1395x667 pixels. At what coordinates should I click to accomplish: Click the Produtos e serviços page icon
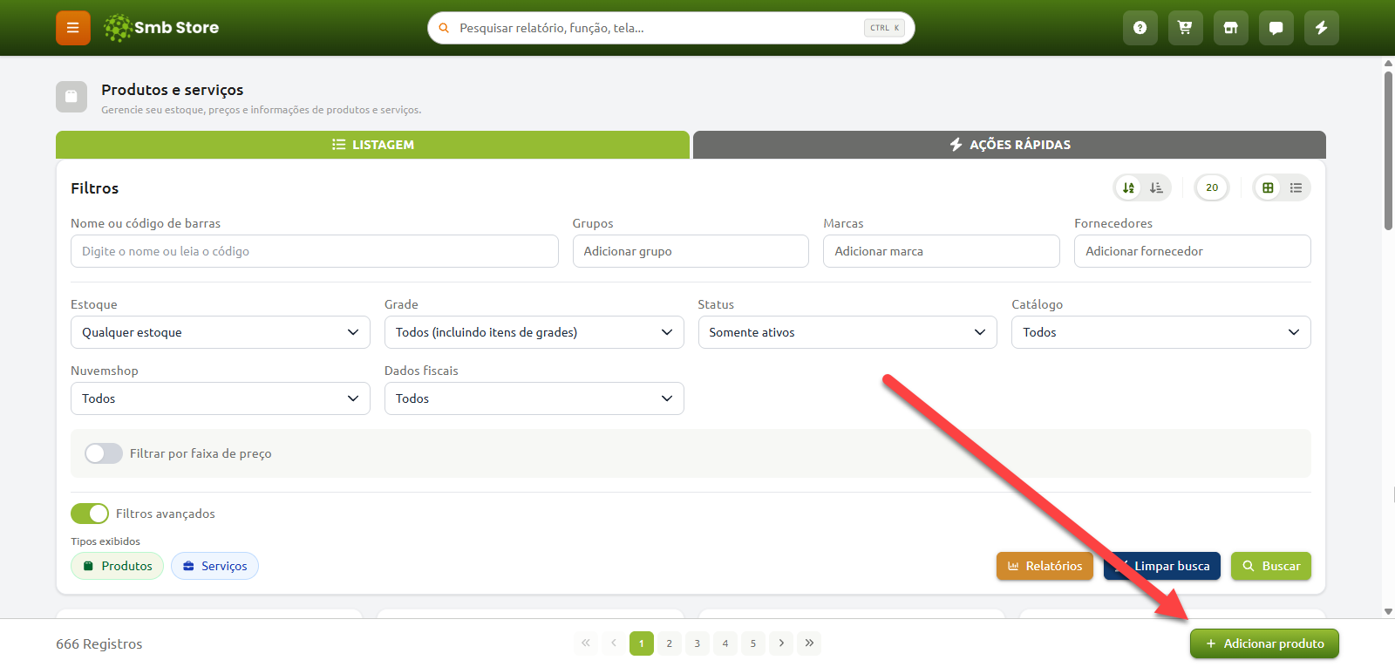(x=71, y=97)
